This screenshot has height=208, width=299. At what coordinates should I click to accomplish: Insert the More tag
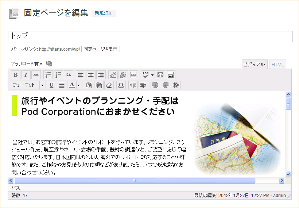[133, 75]
